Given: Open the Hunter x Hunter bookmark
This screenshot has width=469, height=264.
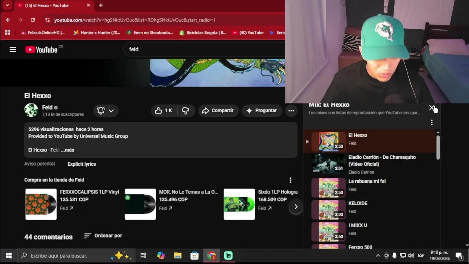Looking at the screenshot, I should (x=97, y=33).
